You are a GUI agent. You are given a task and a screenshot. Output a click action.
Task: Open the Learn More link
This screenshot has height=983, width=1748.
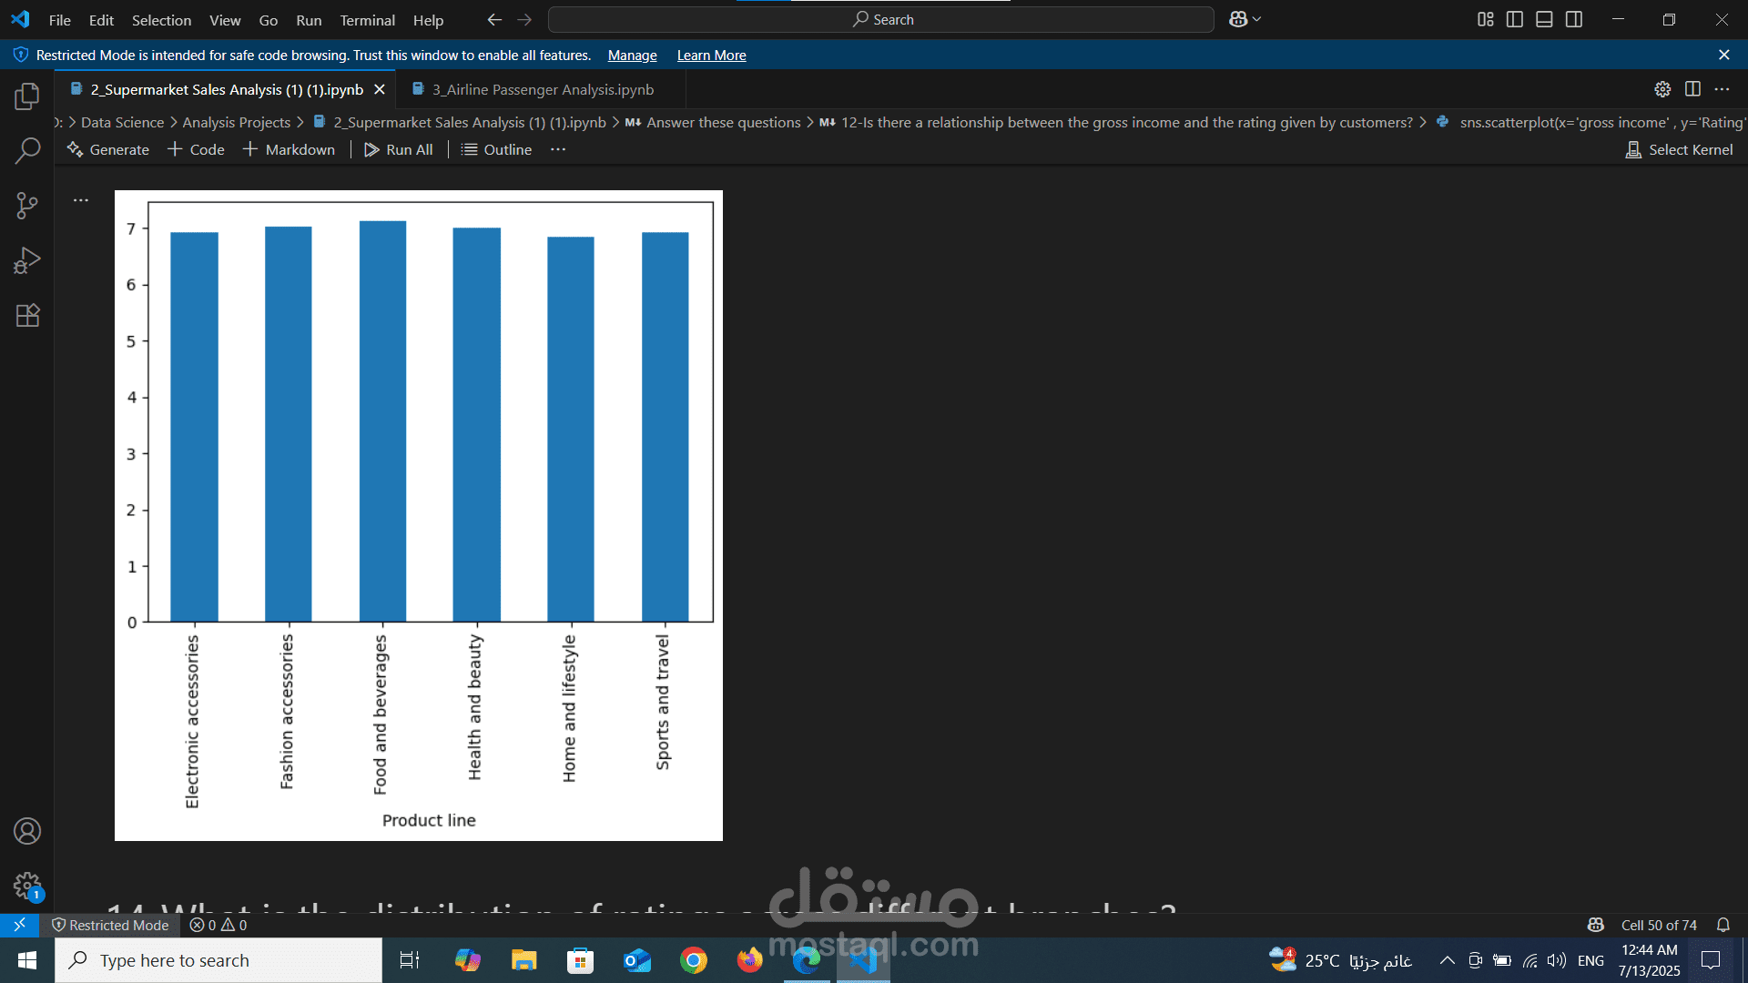point(711,56)
